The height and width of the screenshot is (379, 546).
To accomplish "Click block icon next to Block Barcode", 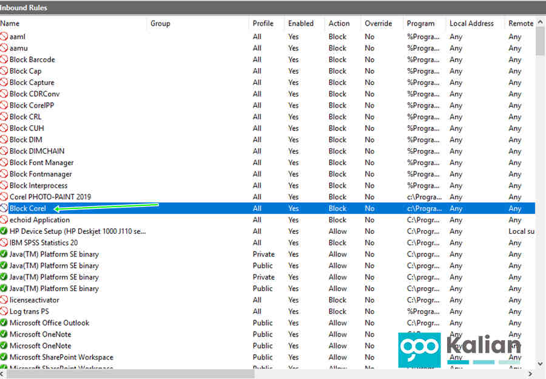I will pos(4,60).
